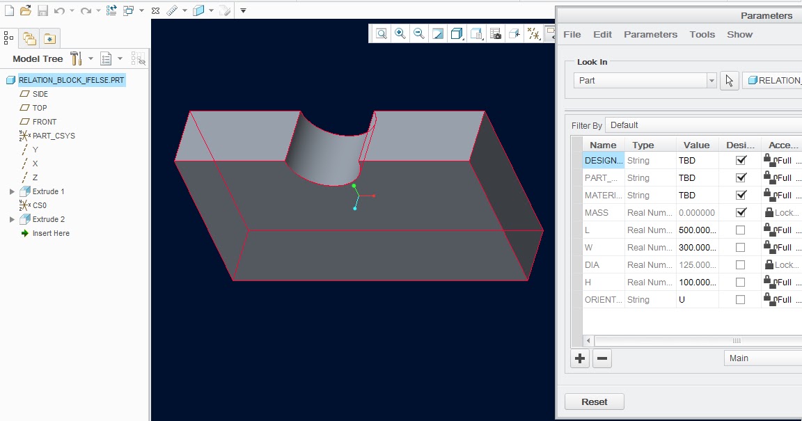Click the Model Tree settings hammer icon

[75, 58]
